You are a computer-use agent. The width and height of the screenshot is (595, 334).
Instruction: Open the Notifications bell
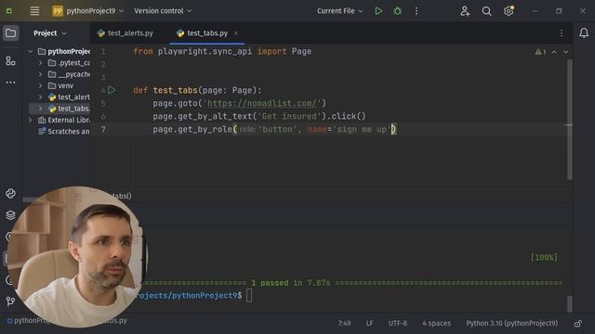click(584, 33)
